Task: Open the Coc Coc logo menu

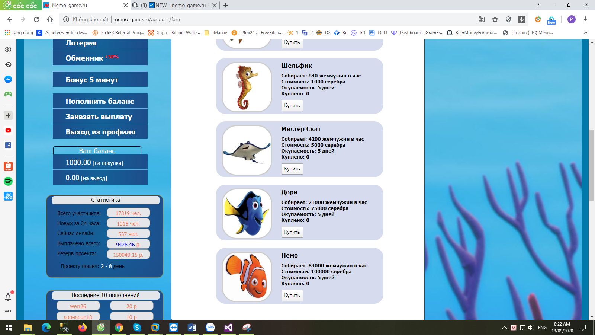Action: pyautogui.click(x=20, y=5)
